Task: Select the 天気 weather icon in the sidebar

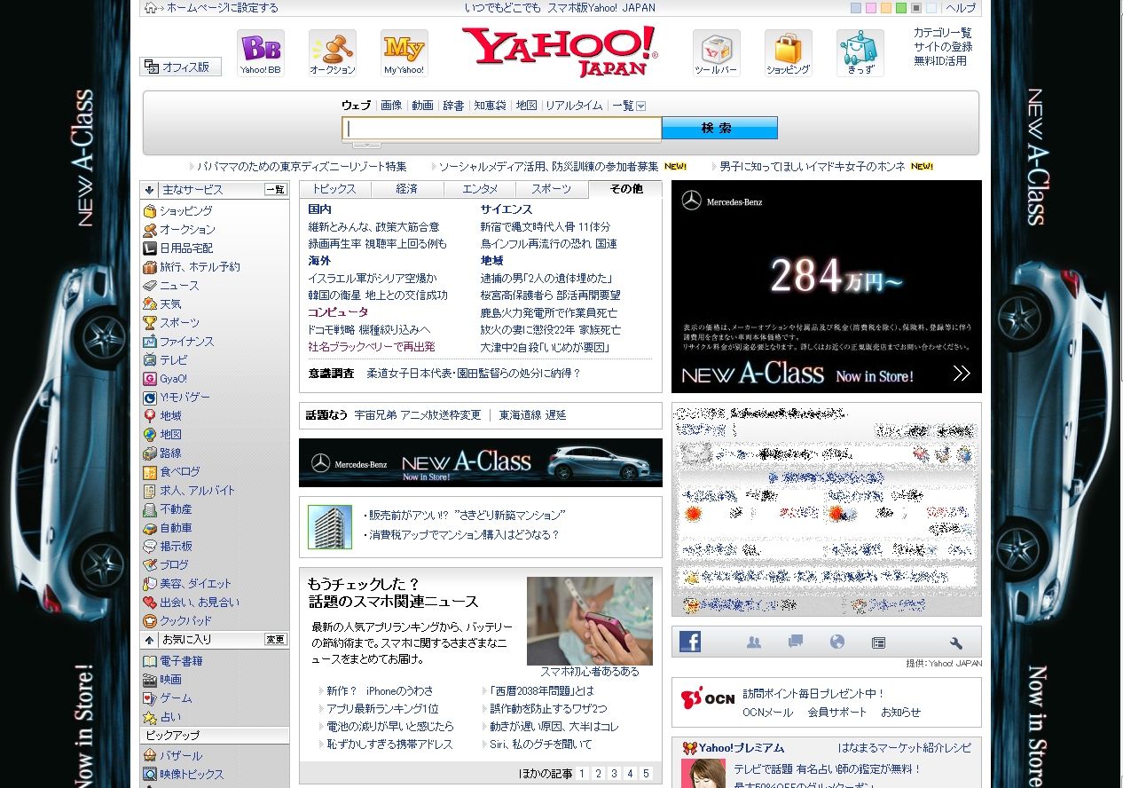Action: (151, 303)
